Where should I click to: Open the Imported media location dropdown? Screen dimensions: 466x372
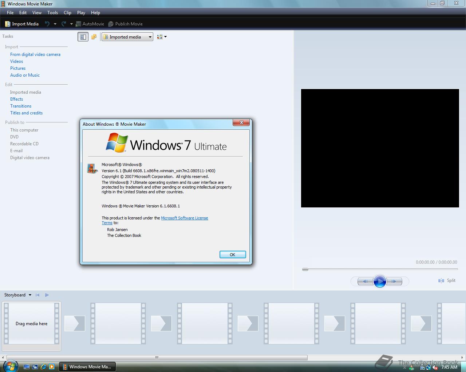(127, 37)
